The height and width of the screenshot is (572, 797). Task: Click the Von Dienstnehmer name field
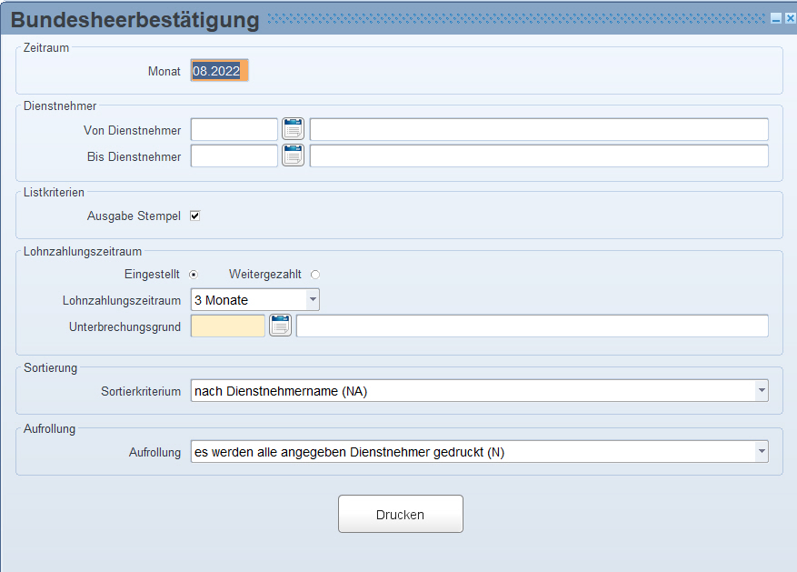(x=538, y=129)
